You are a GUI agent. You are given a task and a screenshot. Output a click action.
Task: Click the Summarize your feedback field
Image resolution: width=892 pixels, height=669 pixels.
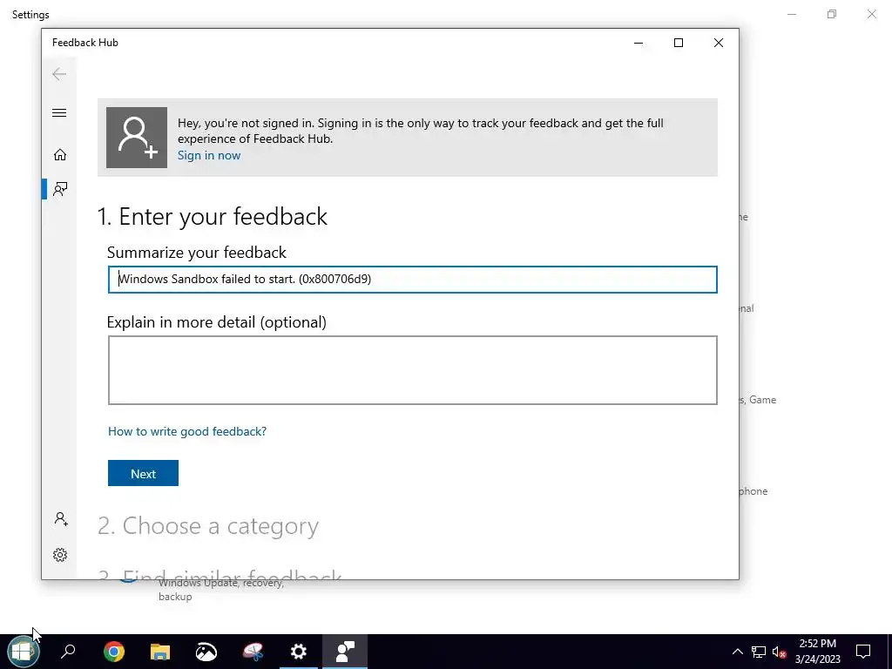click(412, 280)
